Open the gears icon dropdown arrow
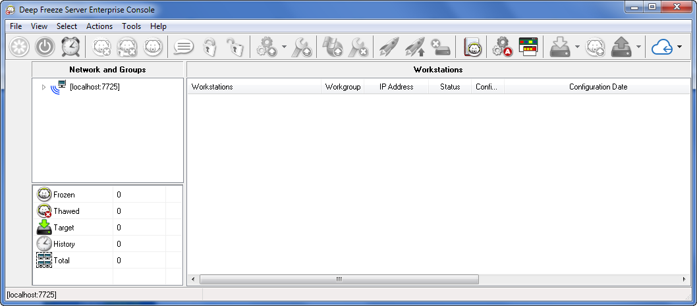This screenshot has width=697, height=306. 283,46
